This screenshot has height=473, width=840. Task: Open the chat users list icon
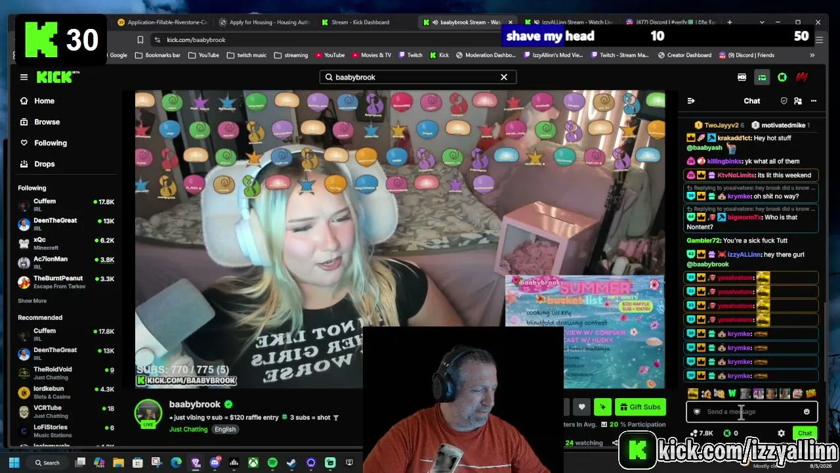(x=798, y=101)
